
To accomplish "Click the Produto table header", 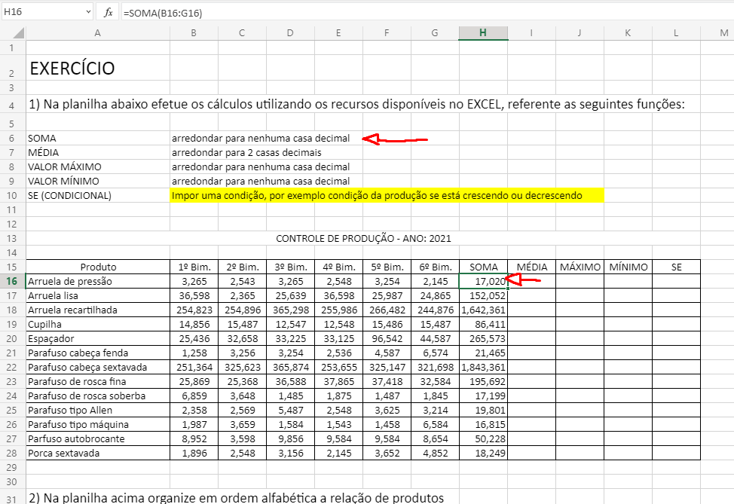I will pyautogui.click(x=98, y=267).
